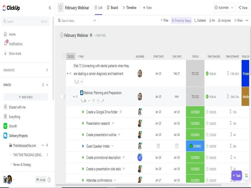Collapse the sidebar with double-chevron icon
Image resolution: width=251 pixels, height=188 pixels.
50,8
